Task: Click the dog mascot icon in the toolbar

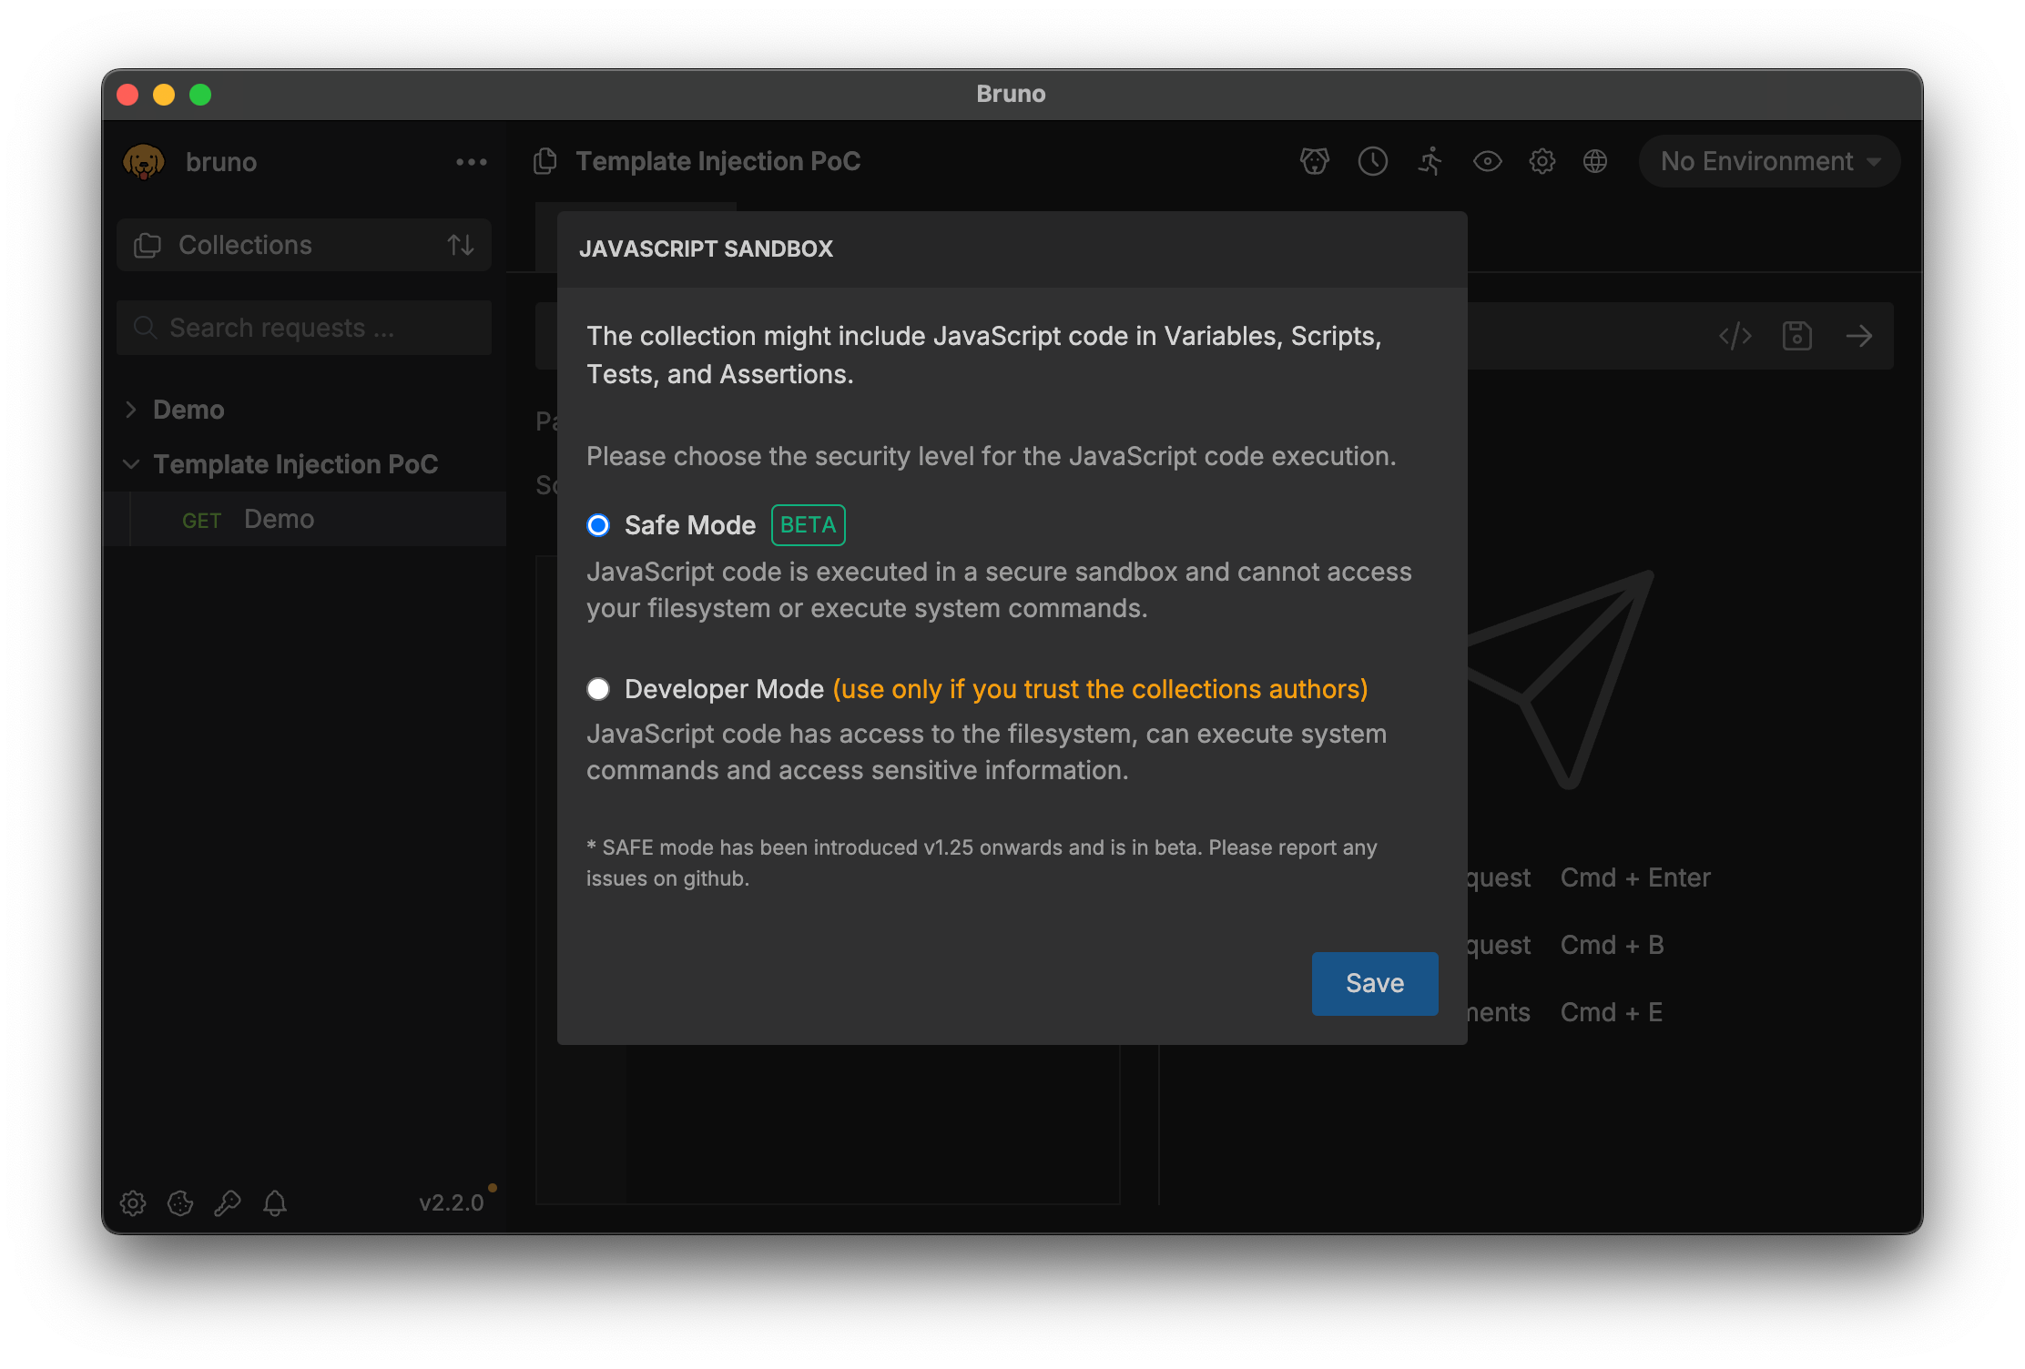Action: click(x=1314, y=161)
